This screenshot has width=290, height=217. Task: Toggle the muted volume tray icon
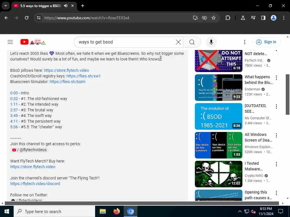tap(253, 211)
